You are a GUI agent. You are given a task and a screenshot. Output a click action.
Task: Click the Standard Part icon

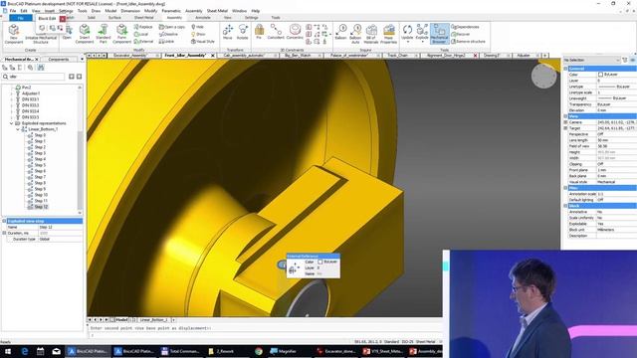point(104,34)
